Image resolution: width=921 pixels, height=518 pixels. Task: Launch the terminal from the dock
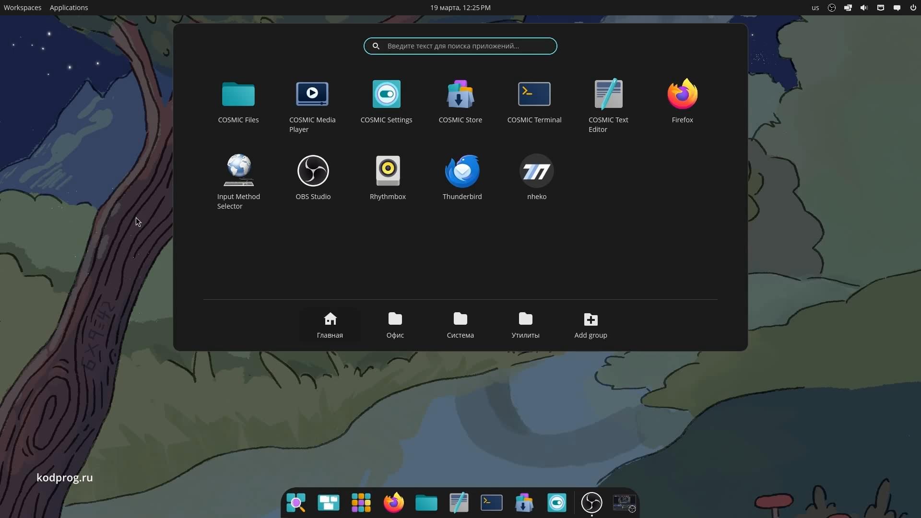[x=492, y=503]
